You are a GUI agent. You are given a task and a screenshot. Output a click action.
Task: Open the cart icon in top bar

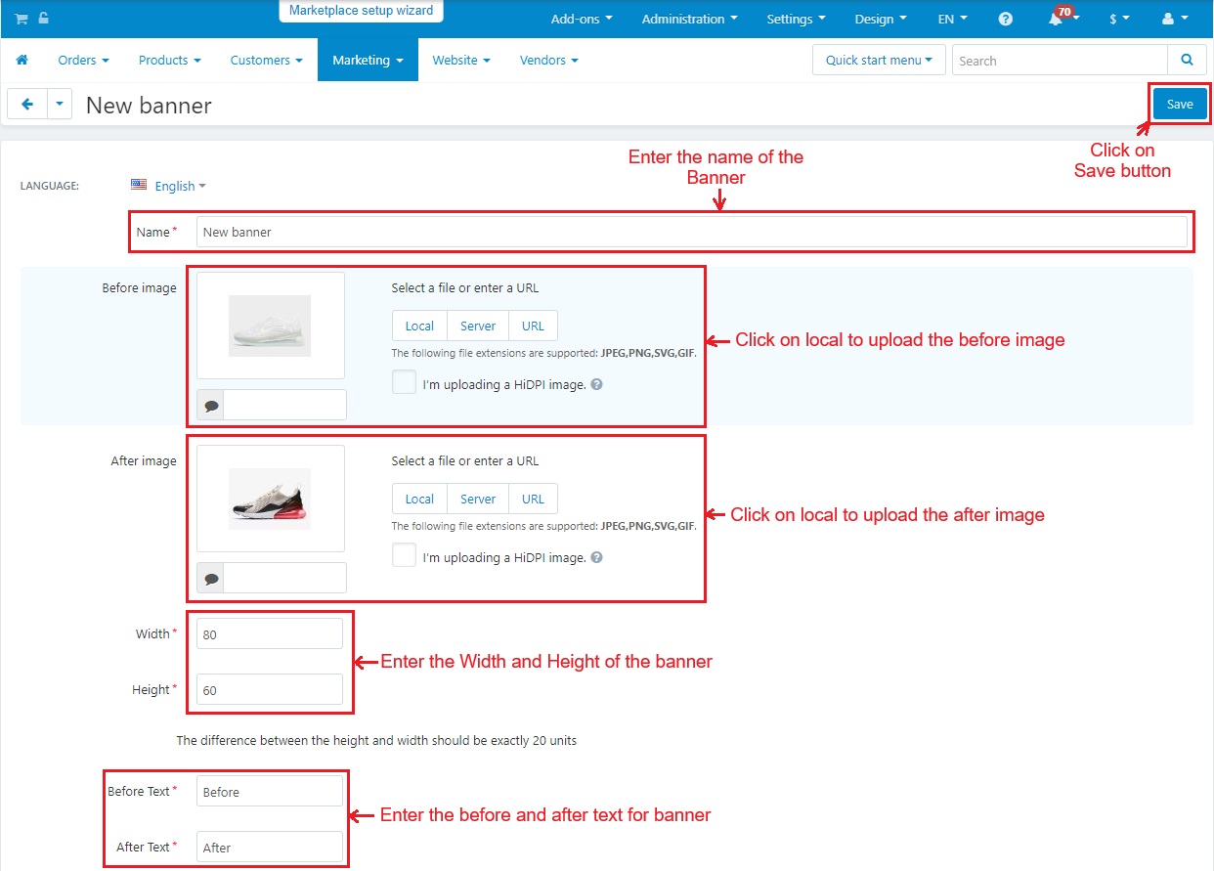22,19
